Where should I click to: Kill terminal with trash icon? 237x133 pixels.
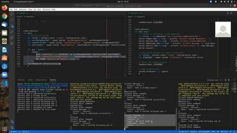pyautogui.click(x=229, y=80)
